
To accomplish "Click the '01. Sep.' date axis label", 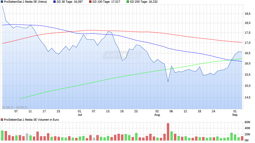I will 235,113.
